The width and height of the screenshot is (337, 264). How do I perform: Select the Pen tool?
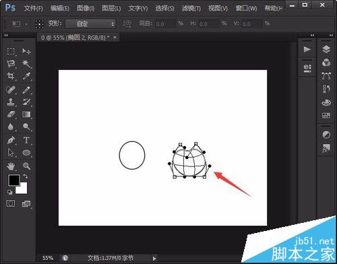[11, 140]
